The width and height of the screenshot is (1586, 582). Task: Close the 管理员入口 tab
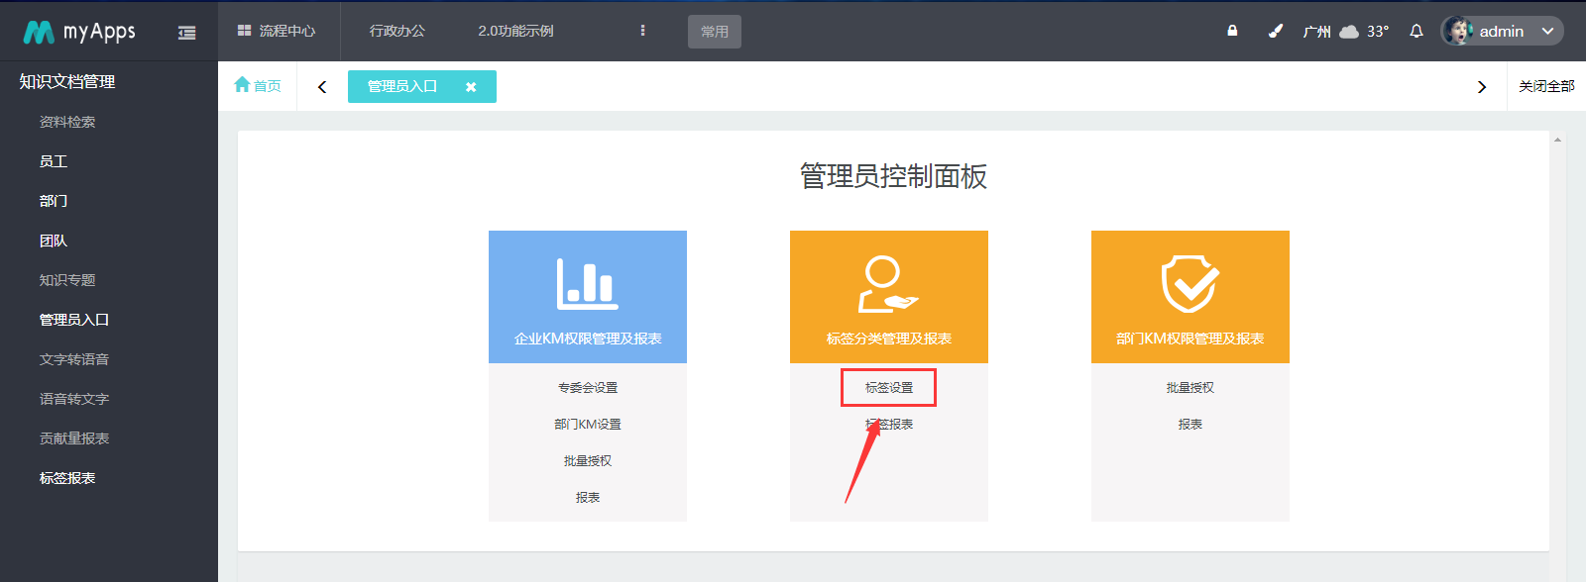click(471, 87)
